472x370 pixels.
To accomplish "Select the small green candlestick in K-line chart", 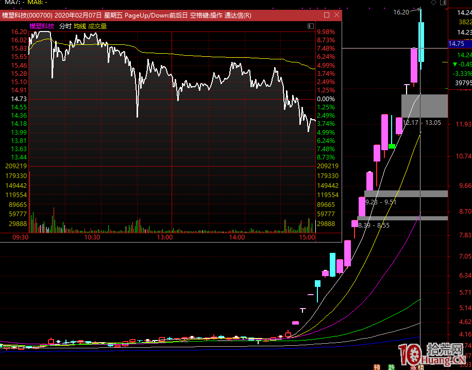I will 392,146.
